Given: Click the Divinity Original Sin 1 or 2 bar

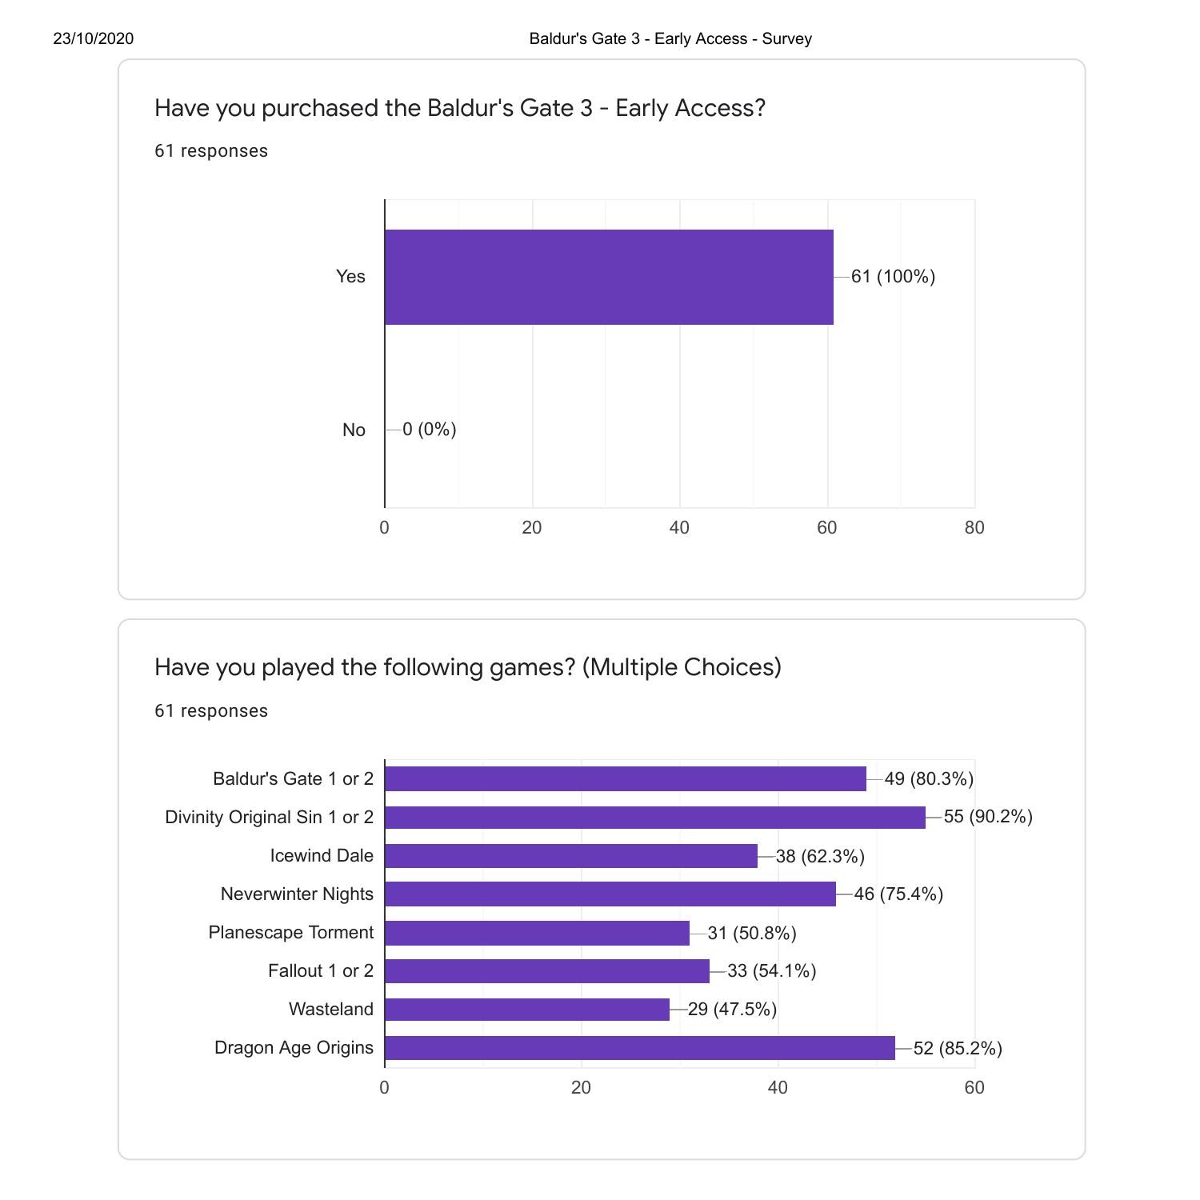Looking at the screenshot, I should [x=654, y=817].
